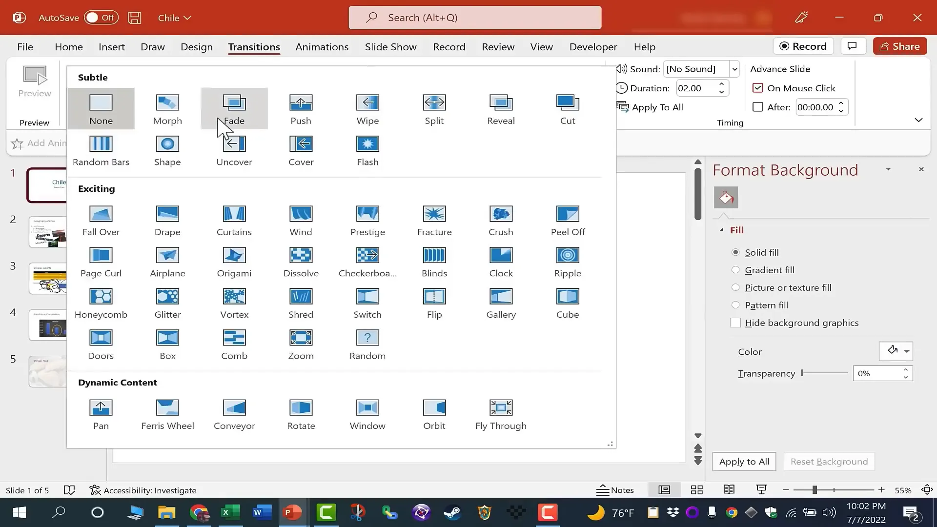
Task: Go to the Insert tab
Action: 112,47
